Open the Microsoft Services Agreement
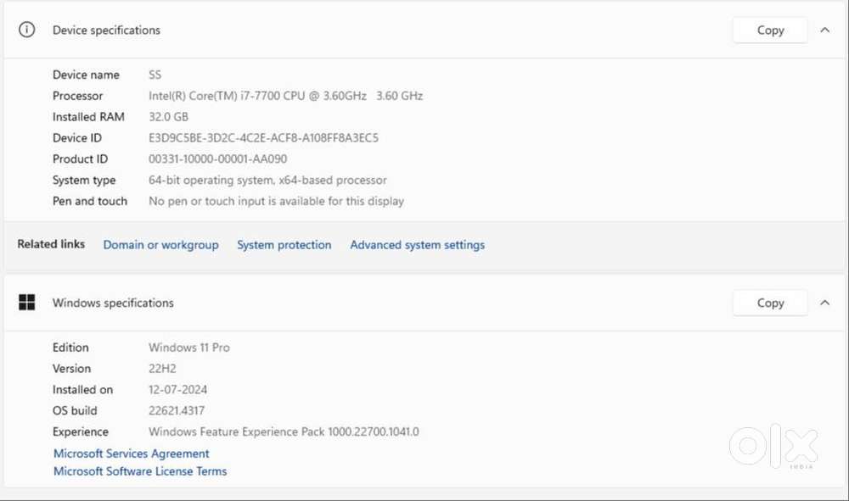The width and height of the screenshot is (849, 501). [x=131, y=454]
